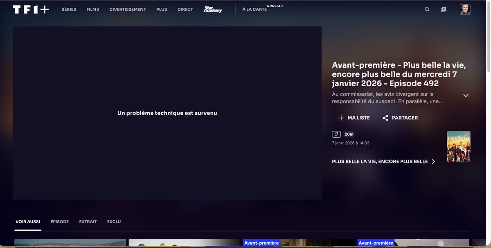Open the user profile avatar

coord(465,9)
